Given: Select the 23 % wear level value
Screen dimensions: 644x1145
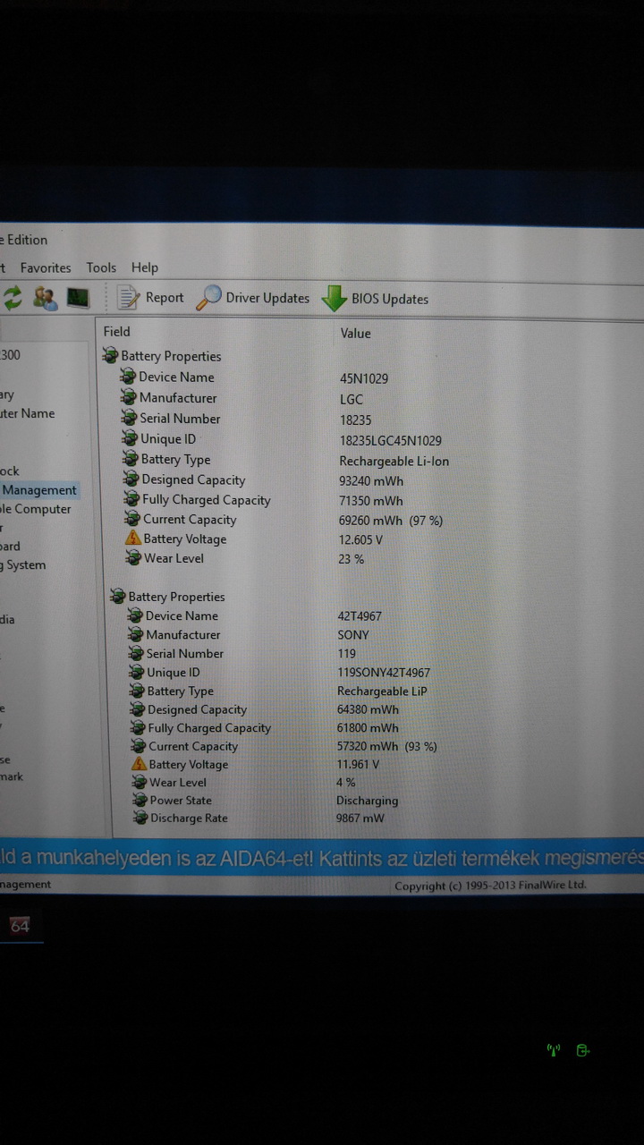Looking at the screenshot, I should [352, 559].
